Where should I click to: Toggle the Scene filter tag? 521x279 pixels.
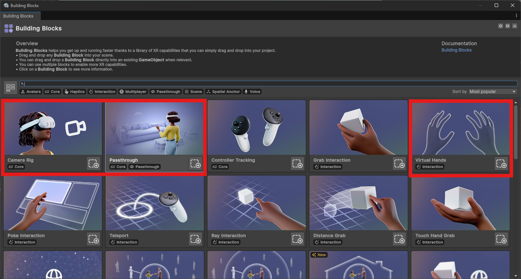(x=193, y=92)
